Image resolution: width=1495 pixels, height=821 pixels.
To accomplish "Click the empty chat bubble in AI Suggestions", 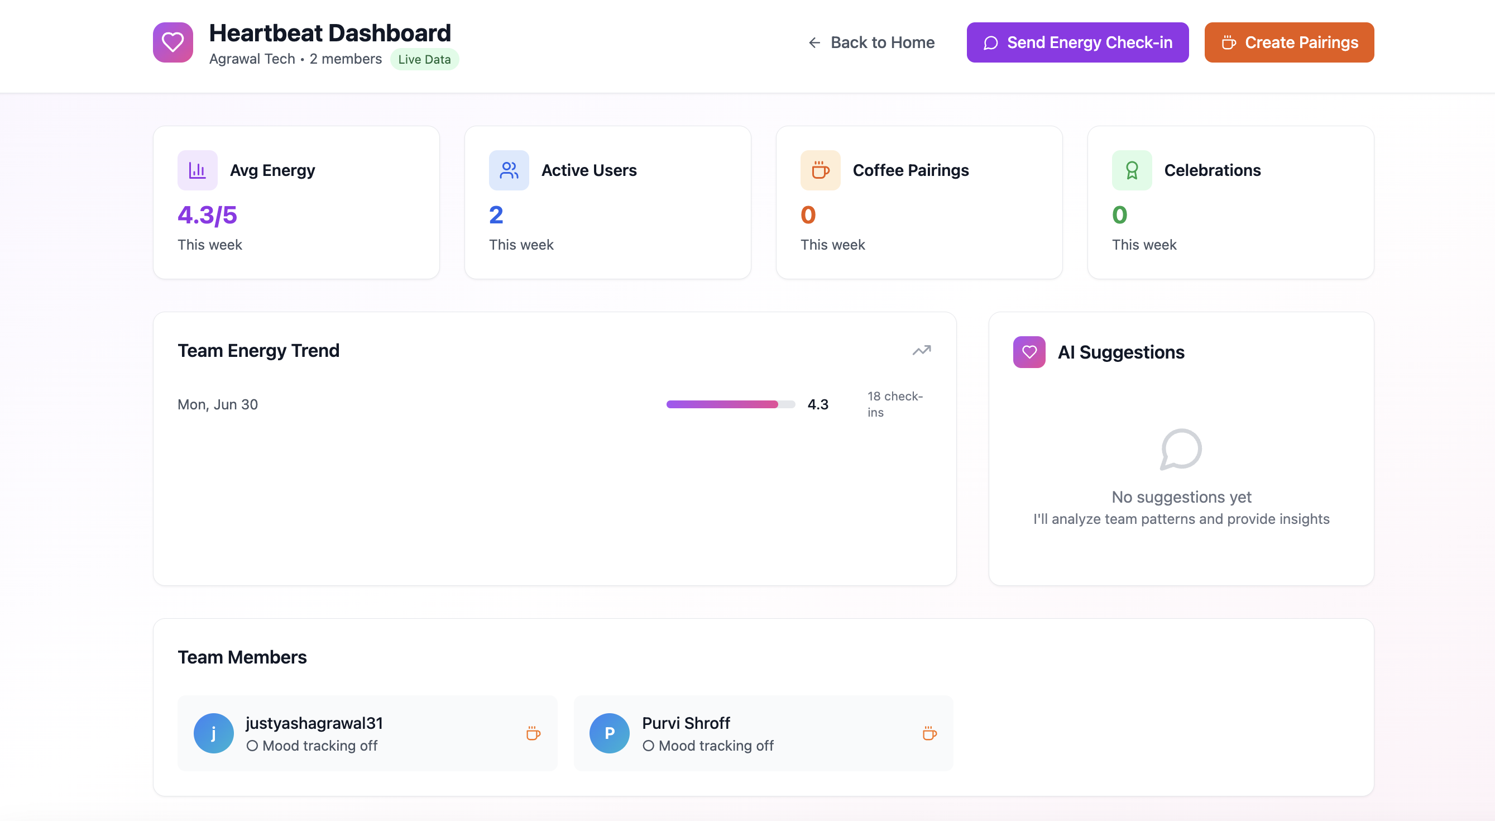I will [x=1181, y=449].
